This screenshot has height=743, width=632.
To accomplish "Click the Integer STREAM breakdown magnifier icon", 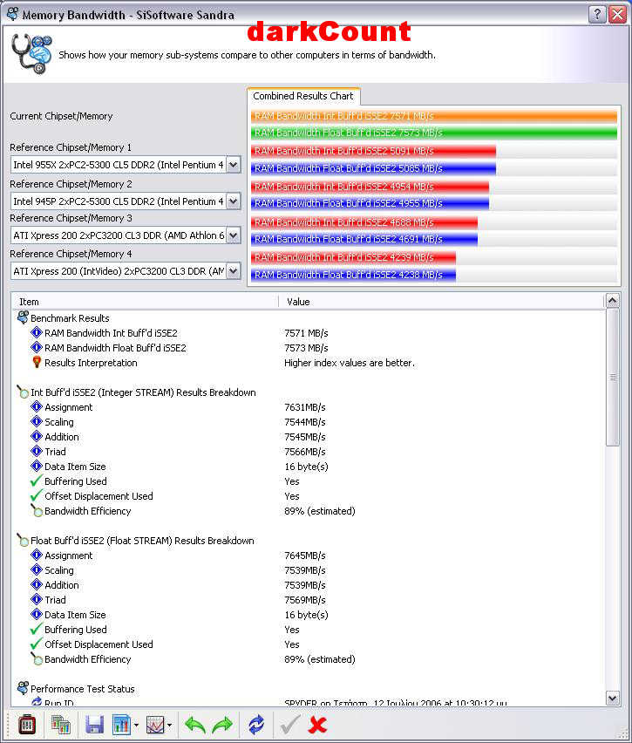I will click(x=23, y=392).
